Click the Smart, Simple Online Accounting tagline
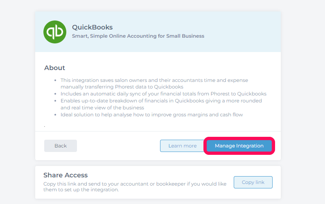 [x=138, y=36]
